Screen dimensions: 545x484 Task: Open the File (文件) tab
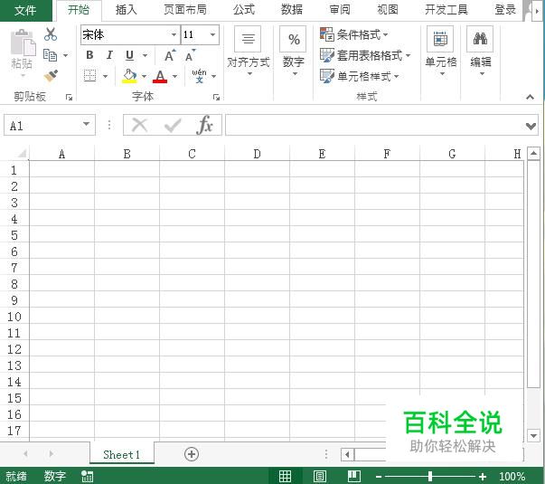click(25, 11)
